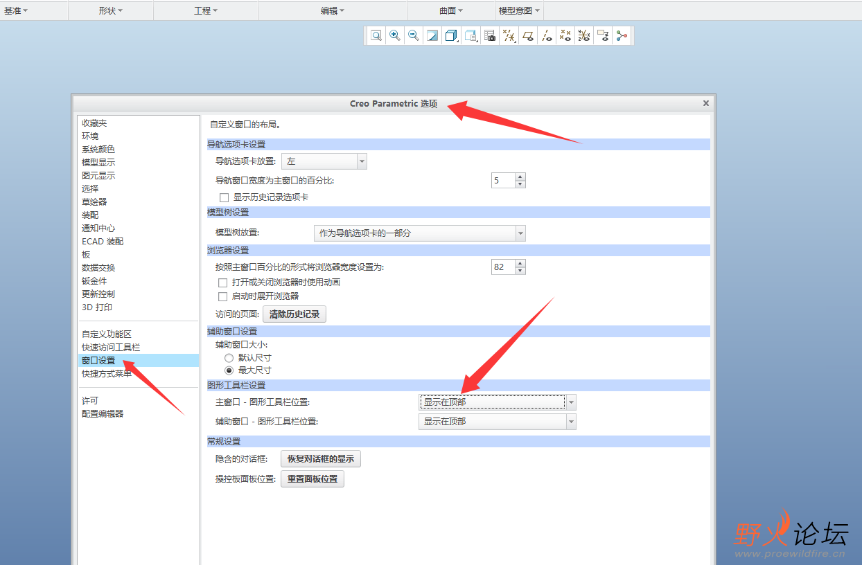Click the Repaint icon
The width and height of the screenshot is (862, 565).
432,36
